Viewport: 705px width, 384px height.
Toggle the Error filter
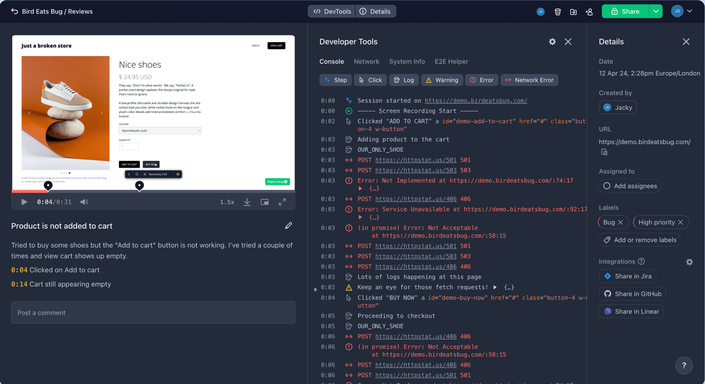pos(482,80)
